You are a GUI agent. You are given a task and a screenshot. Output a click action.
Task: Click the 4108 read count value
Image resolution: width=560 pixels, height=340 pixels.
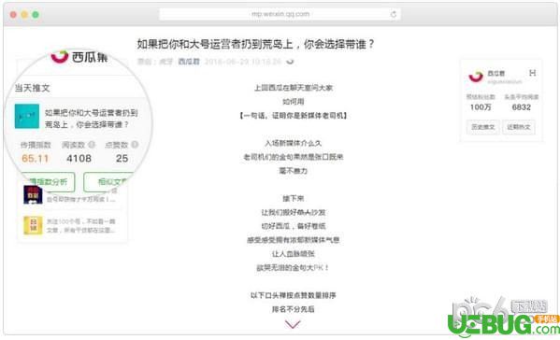[79, 159]
